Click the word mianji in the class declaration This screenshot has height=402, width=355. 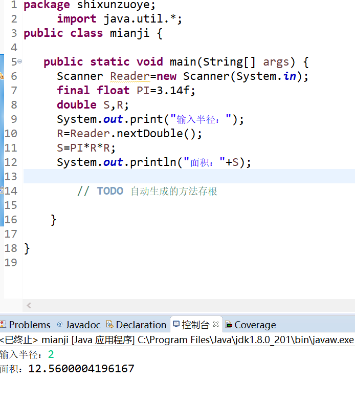point(129,33)
